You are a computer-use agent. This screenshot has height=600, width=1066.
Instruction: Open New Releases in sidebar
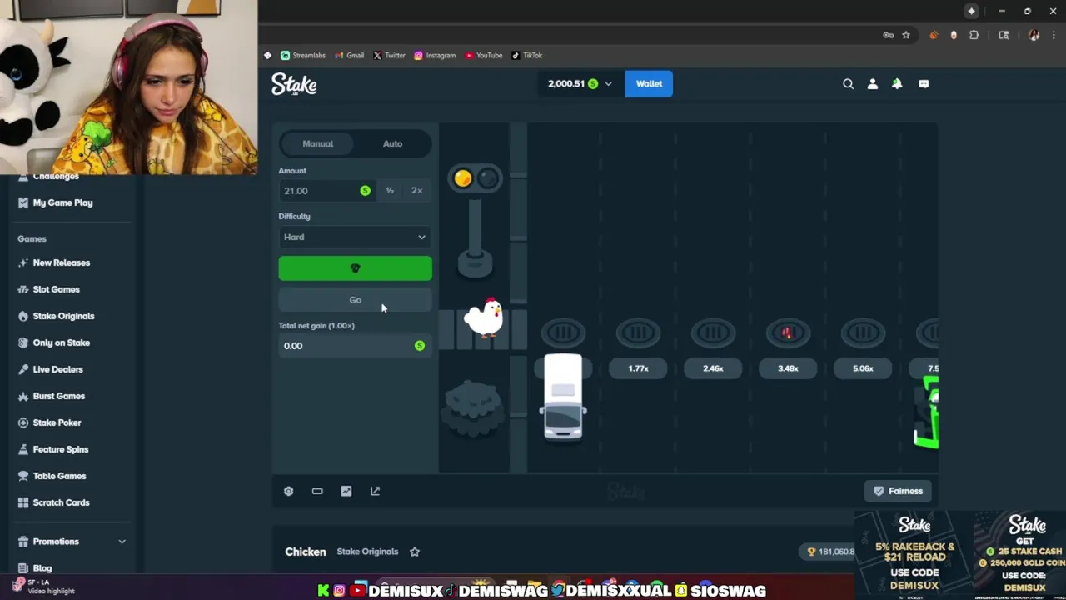point(54,262)
